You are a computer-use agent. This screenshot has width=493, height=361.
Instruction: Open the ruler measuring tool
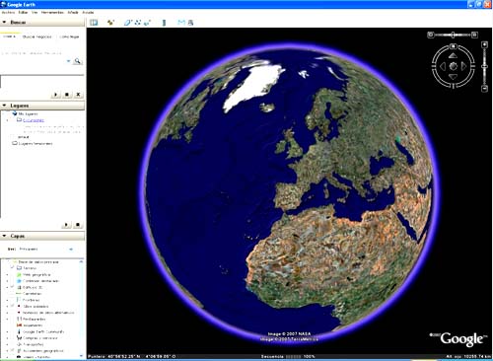pos(164,23)
